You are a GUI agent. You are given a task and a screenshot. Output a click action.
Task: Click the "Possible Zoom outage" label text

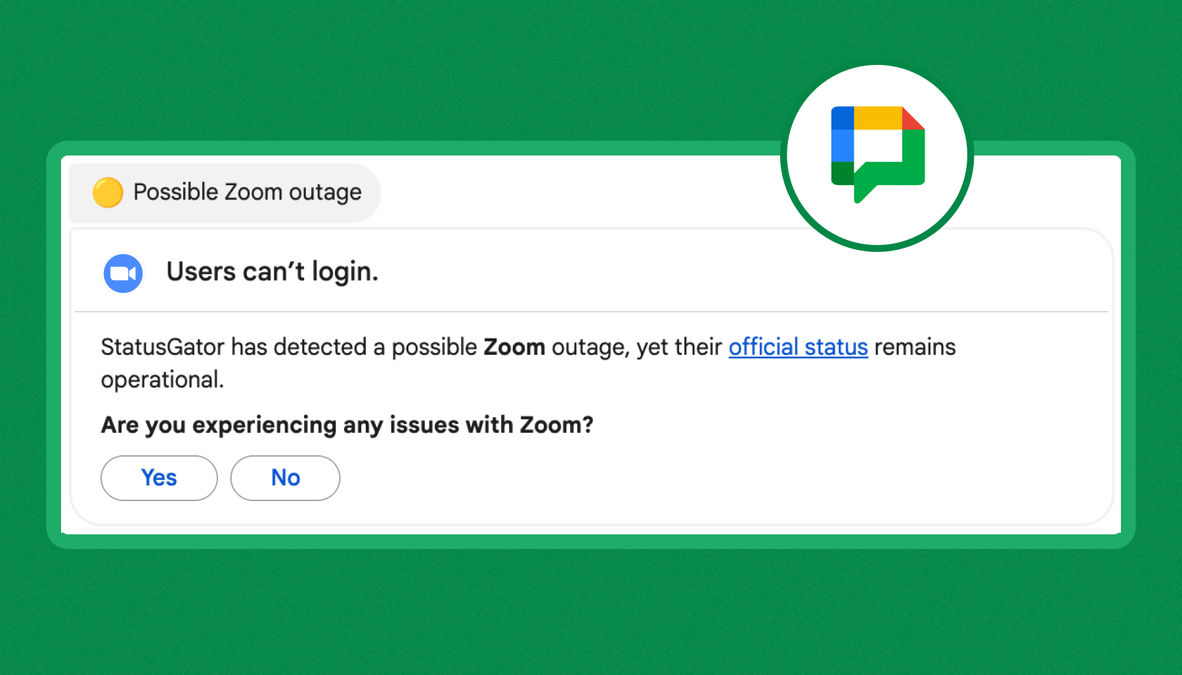coord(247,192)
